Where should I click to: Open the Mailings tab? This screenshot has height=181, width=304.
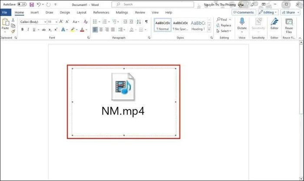pyautogui.click(x=122, y=13)
